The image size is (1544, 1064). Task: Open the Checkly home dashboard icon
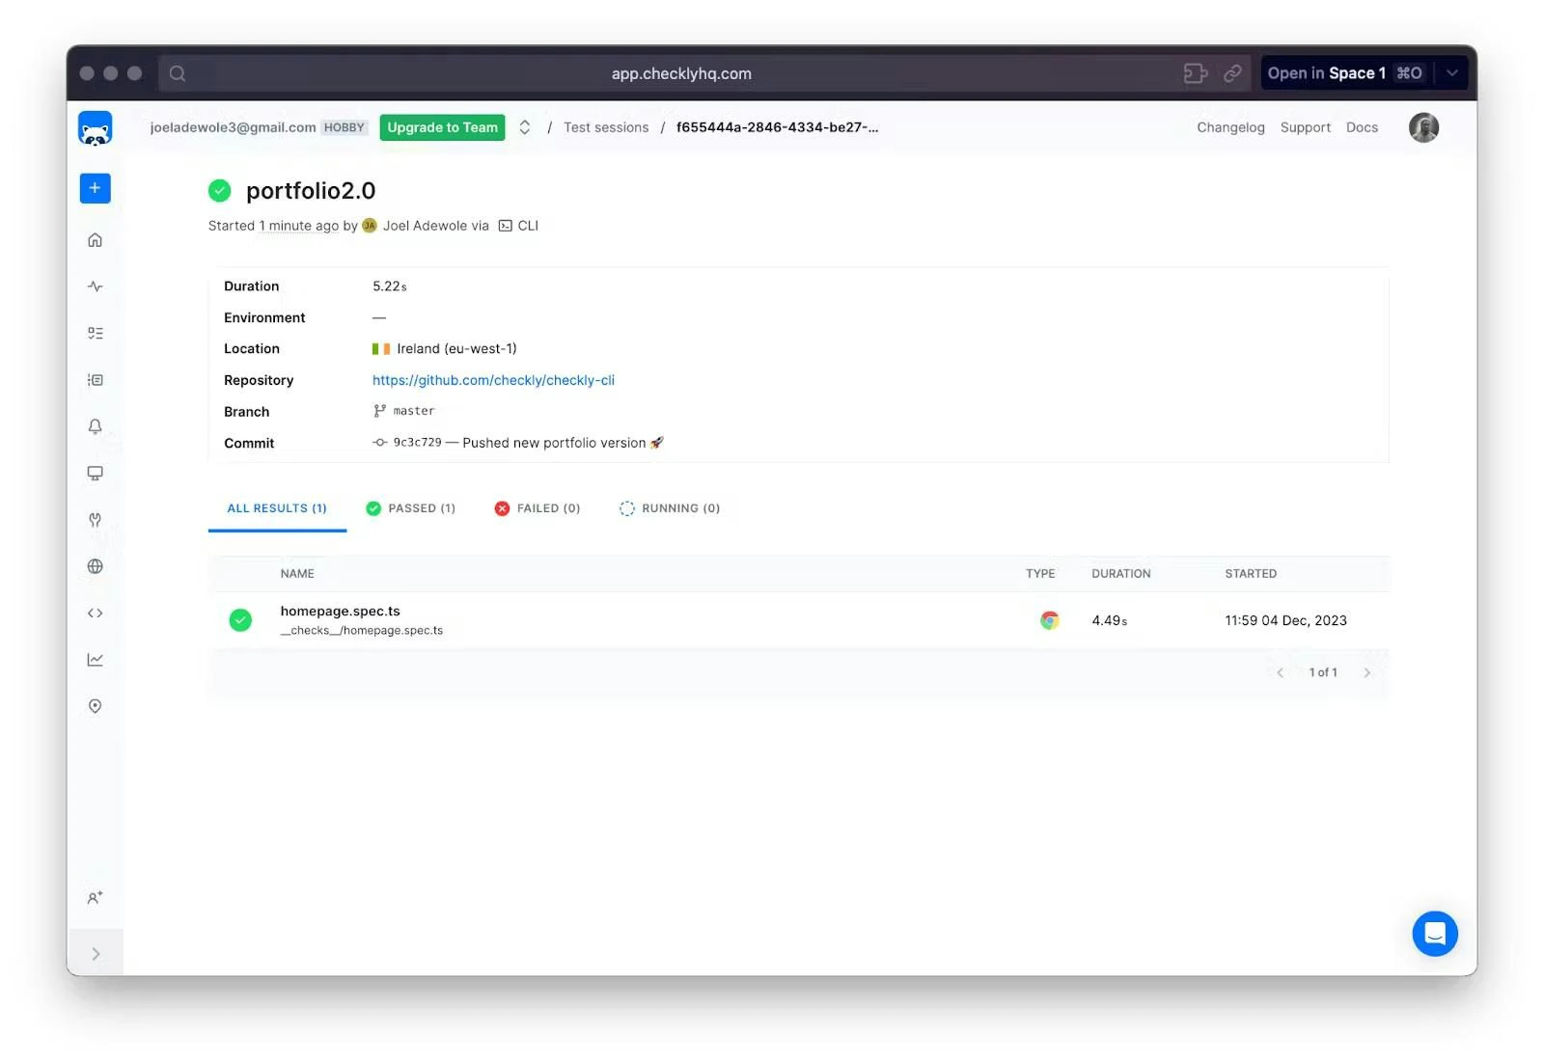tap(95, 239)
